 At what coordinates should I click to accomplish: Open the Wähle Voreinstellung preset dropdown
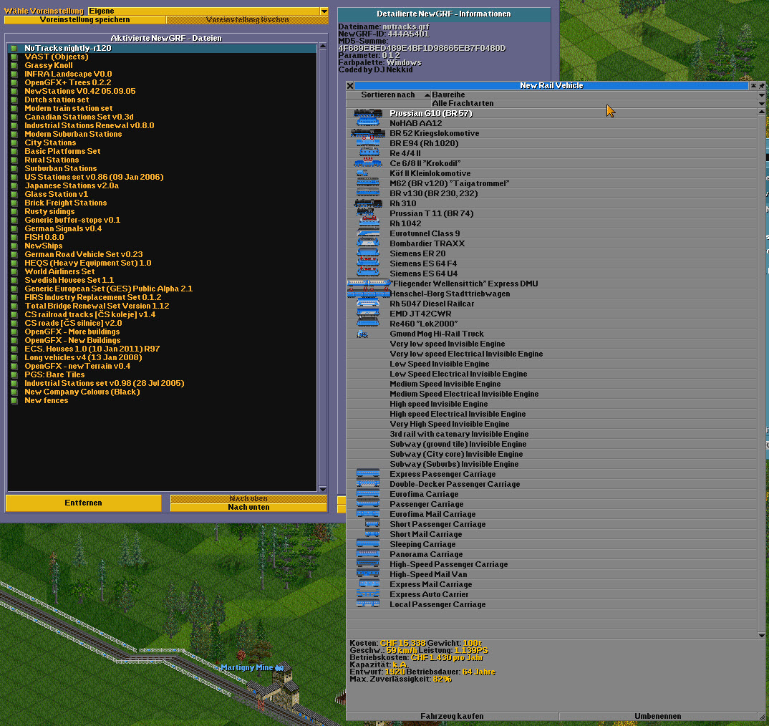point(324,11)
